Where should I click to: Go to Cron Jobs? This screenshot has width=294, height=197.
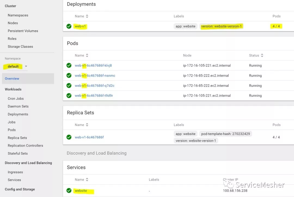click(x=16, y=99)
